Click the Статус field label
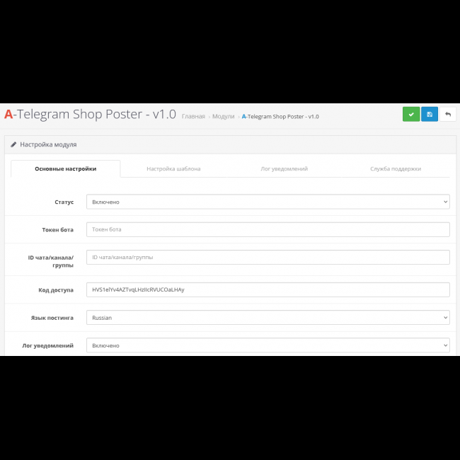The height and width of the screenshot is (460, 460). point(64,202)
